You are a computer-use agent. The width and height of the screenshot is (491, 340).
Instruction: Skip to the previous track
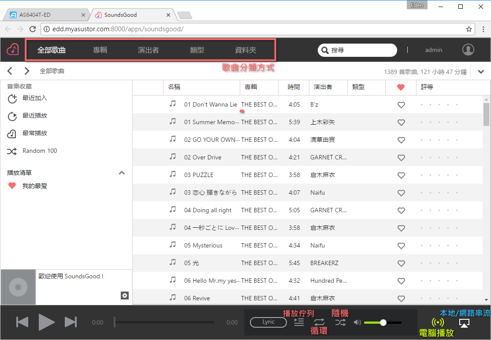point(22,322)
